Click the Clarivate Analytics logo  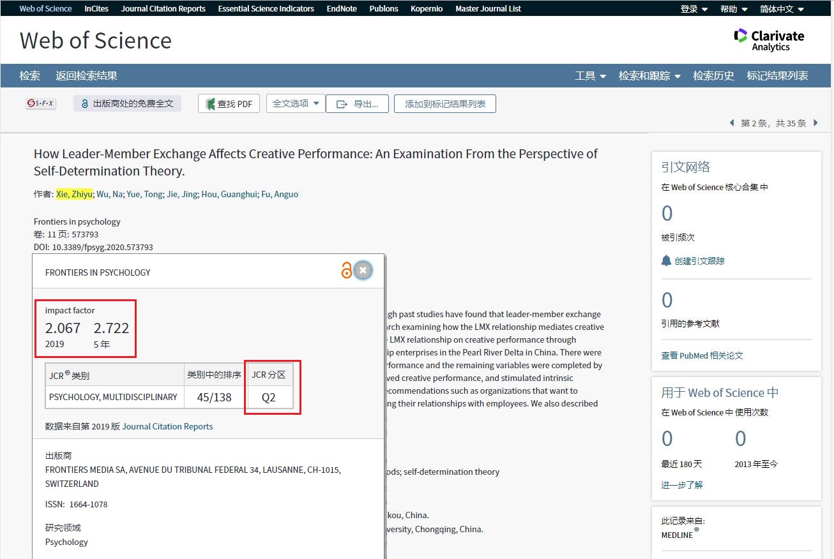click(x=769, y=40)
